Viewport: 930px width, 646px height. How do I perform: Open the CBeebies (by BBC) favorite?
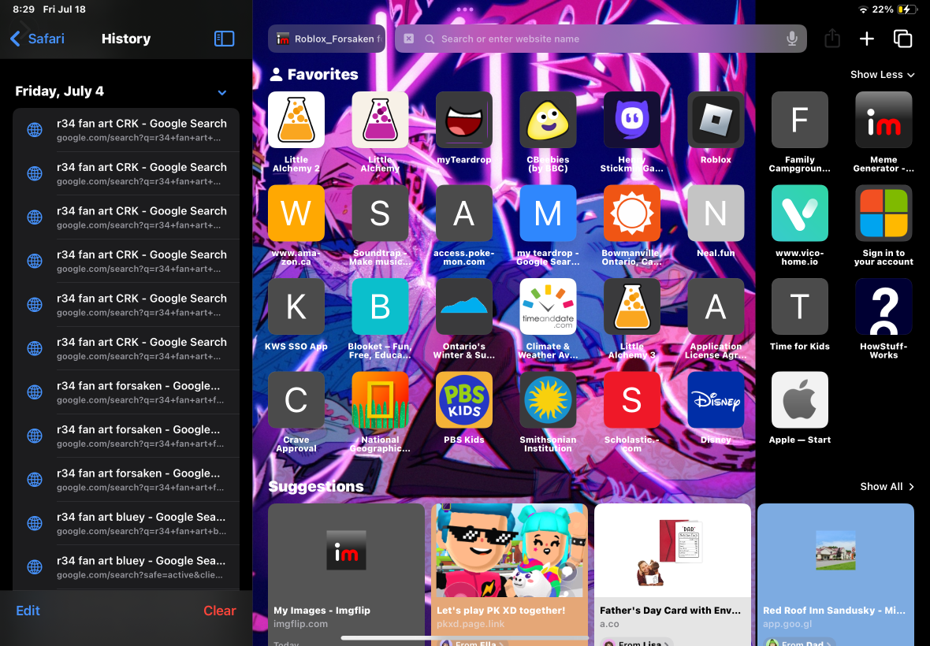point(548,120)
